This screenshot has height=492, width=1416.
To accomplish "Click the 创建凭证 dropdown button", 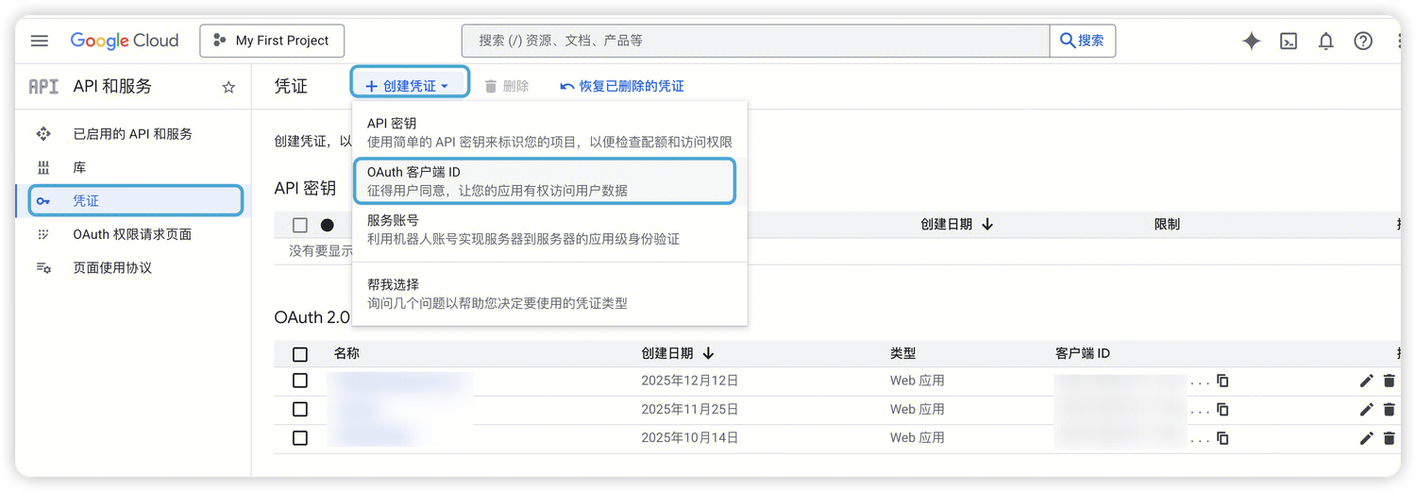I will (411, 86).
